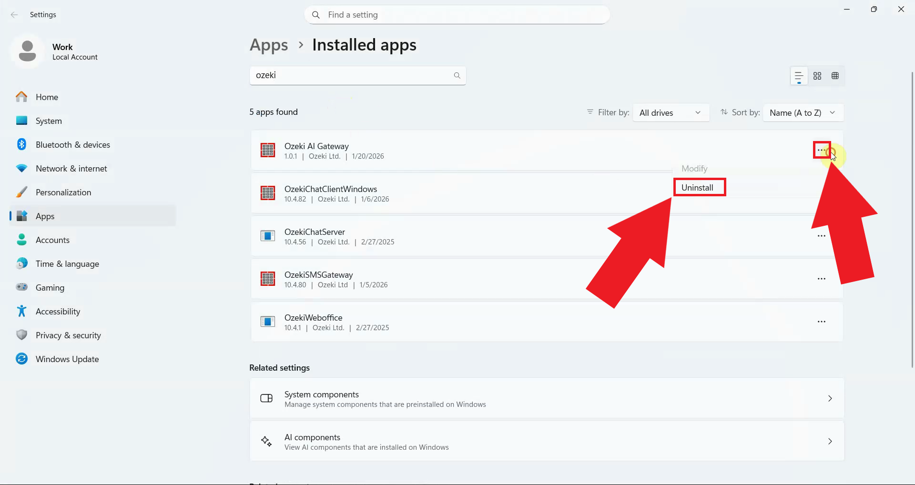Select the list view layout
This screenshot has height=485, width=915.
(798, 76)
